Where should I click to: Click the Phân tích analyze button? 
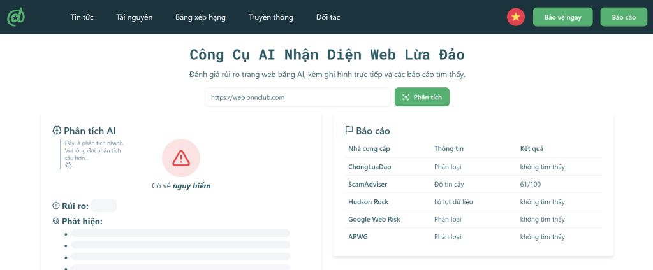click(x=422, y=97)
